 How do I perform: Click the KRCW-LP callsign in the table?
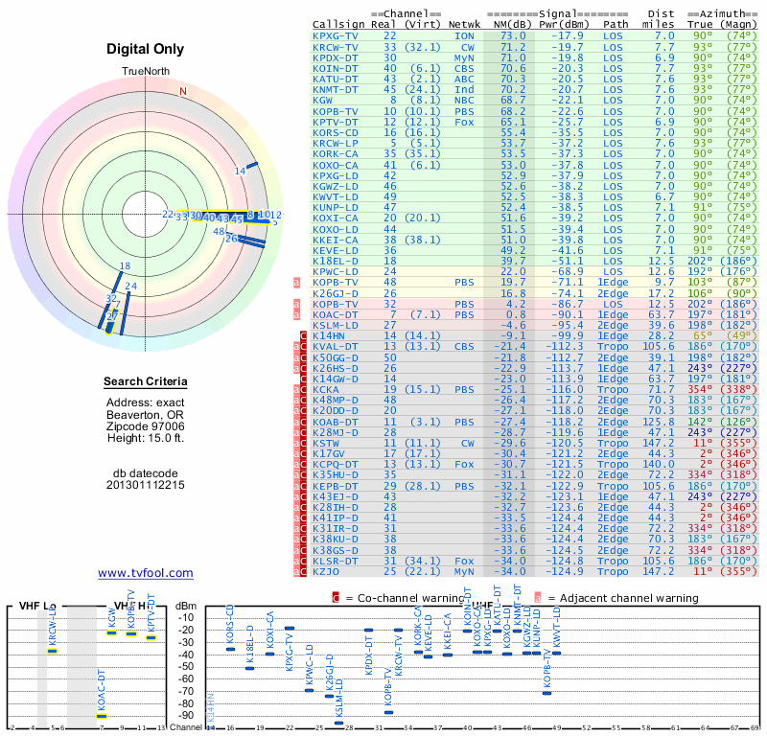[336, 144]
